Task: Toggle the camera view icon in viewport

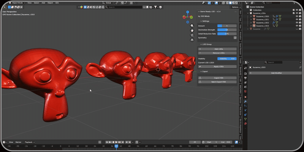Action: [x=192, y=35]
